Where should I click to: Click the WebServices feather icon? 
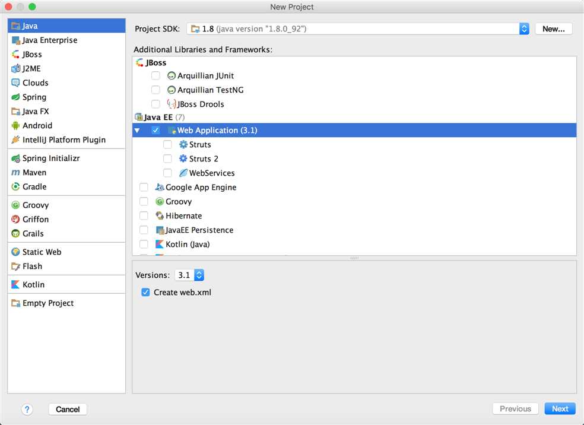[183, 173]
